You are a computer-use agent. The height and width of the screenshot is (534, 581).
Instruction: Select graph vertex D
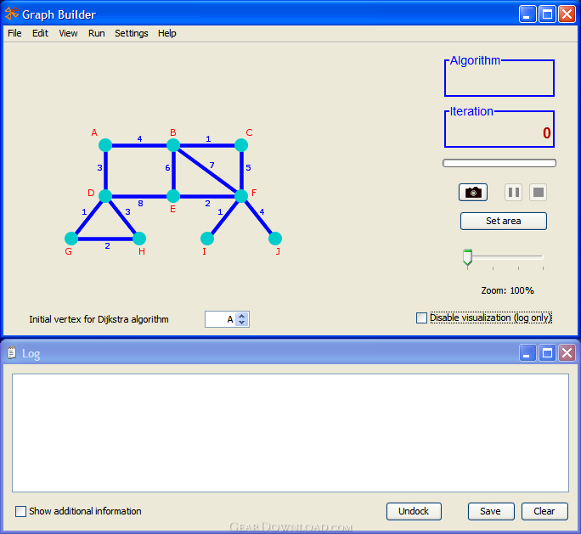105,196
